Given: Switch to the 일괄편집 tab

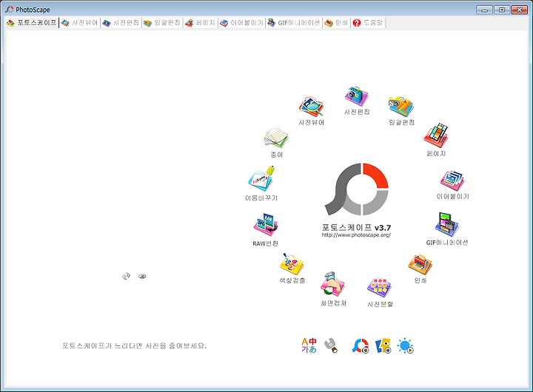Looking at the screenshot, I should point(162,23).
